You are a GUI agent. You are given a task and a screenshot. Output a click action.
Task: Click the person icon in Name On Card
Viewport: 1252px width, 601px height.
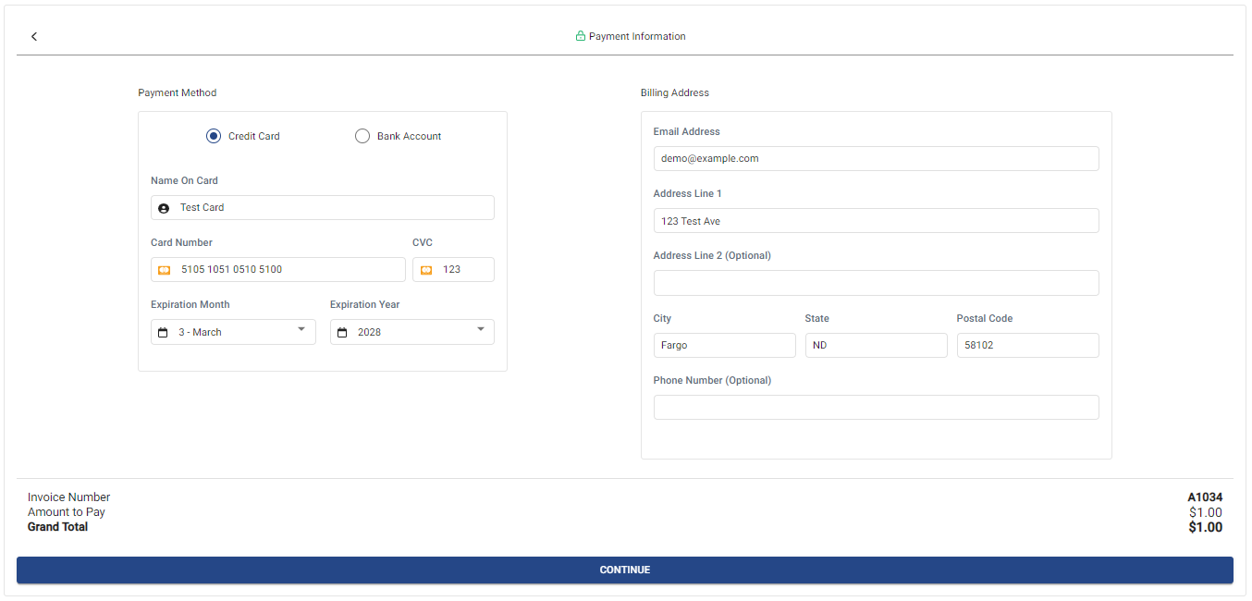pyautogui.click(x=164, y=208)
